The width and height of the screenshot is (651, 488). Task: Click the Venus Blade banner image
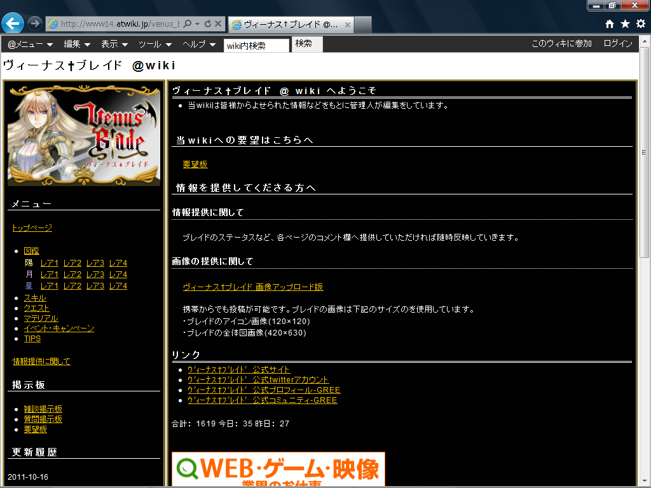point(84,135)
